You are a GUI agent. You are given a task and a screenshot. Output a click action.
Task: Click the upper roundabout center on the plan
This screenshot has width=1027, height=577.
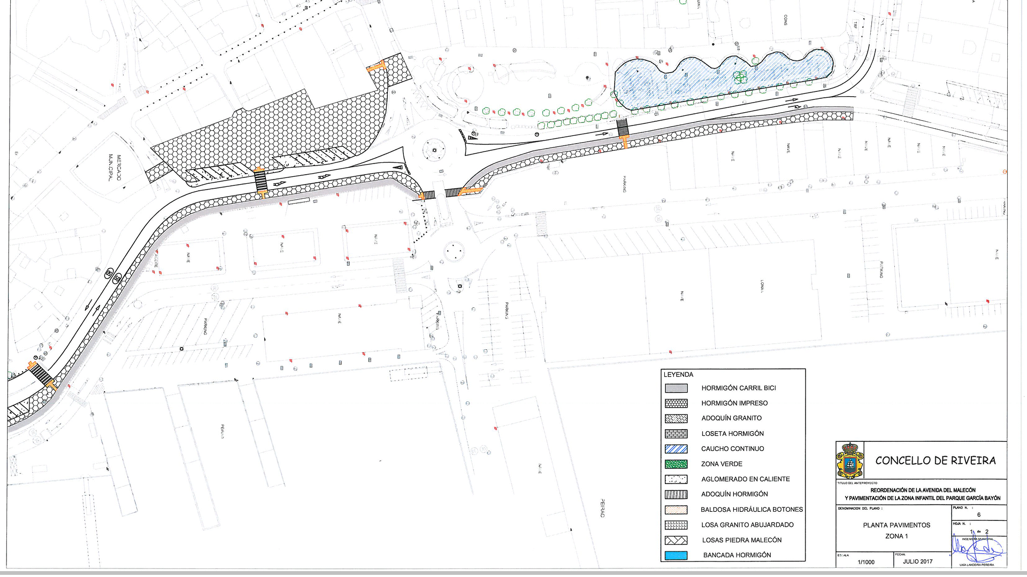(434, 150)
